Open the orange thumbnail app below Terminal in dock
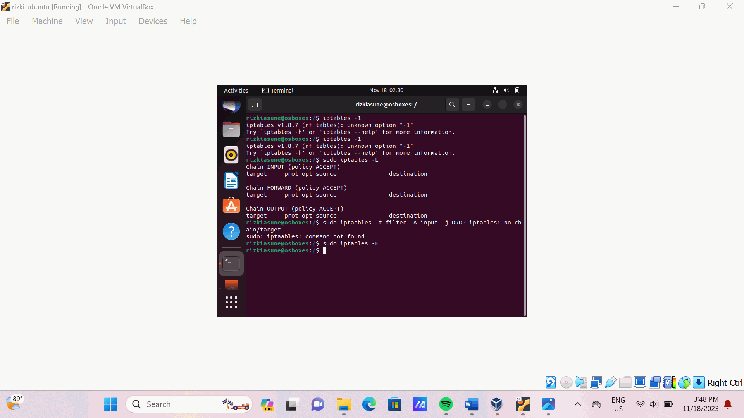Image resolution: width=744 pixels, height=418 pixels. click(x=231, y=284)
